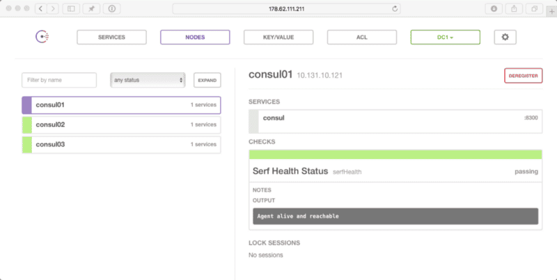
Task: Open the Safari downloads icon
Action: pos(494,8)
